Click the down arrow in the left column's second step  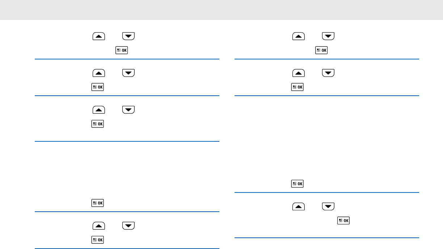tap(128, 73)
